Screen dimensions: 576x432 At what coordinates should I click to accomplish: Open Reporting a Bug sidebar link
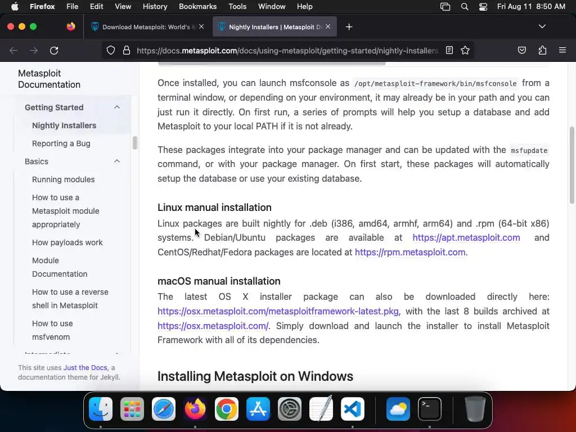click(61, 143)
